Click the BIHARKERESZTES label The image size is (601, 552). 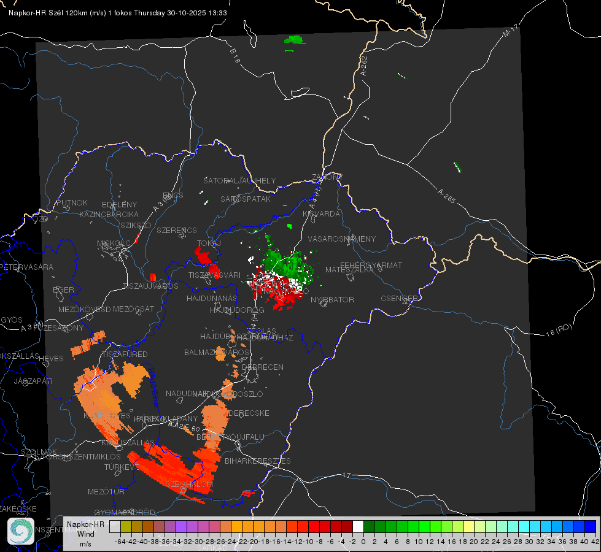(258, 461)
